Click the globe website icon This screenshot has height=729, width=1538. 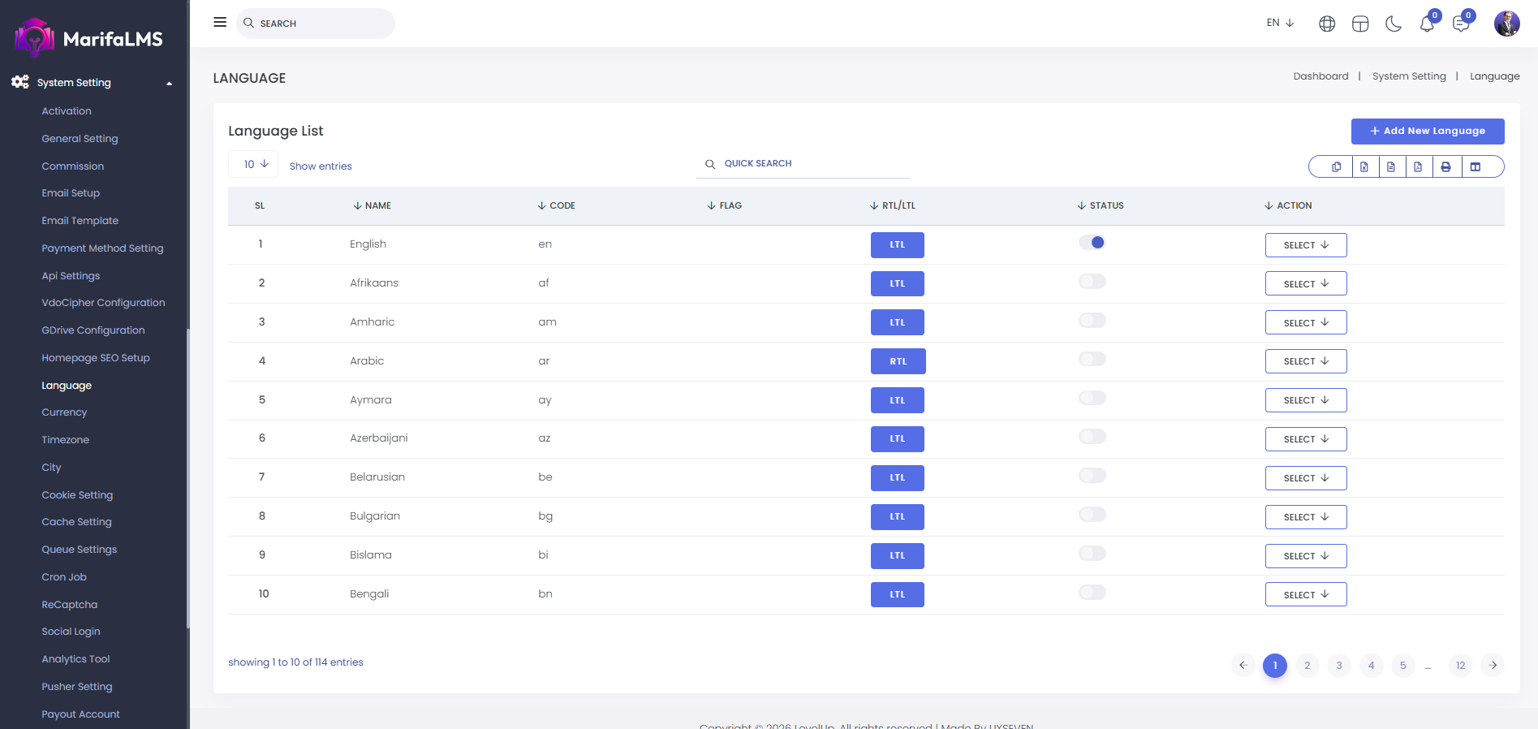point(1327,24)
